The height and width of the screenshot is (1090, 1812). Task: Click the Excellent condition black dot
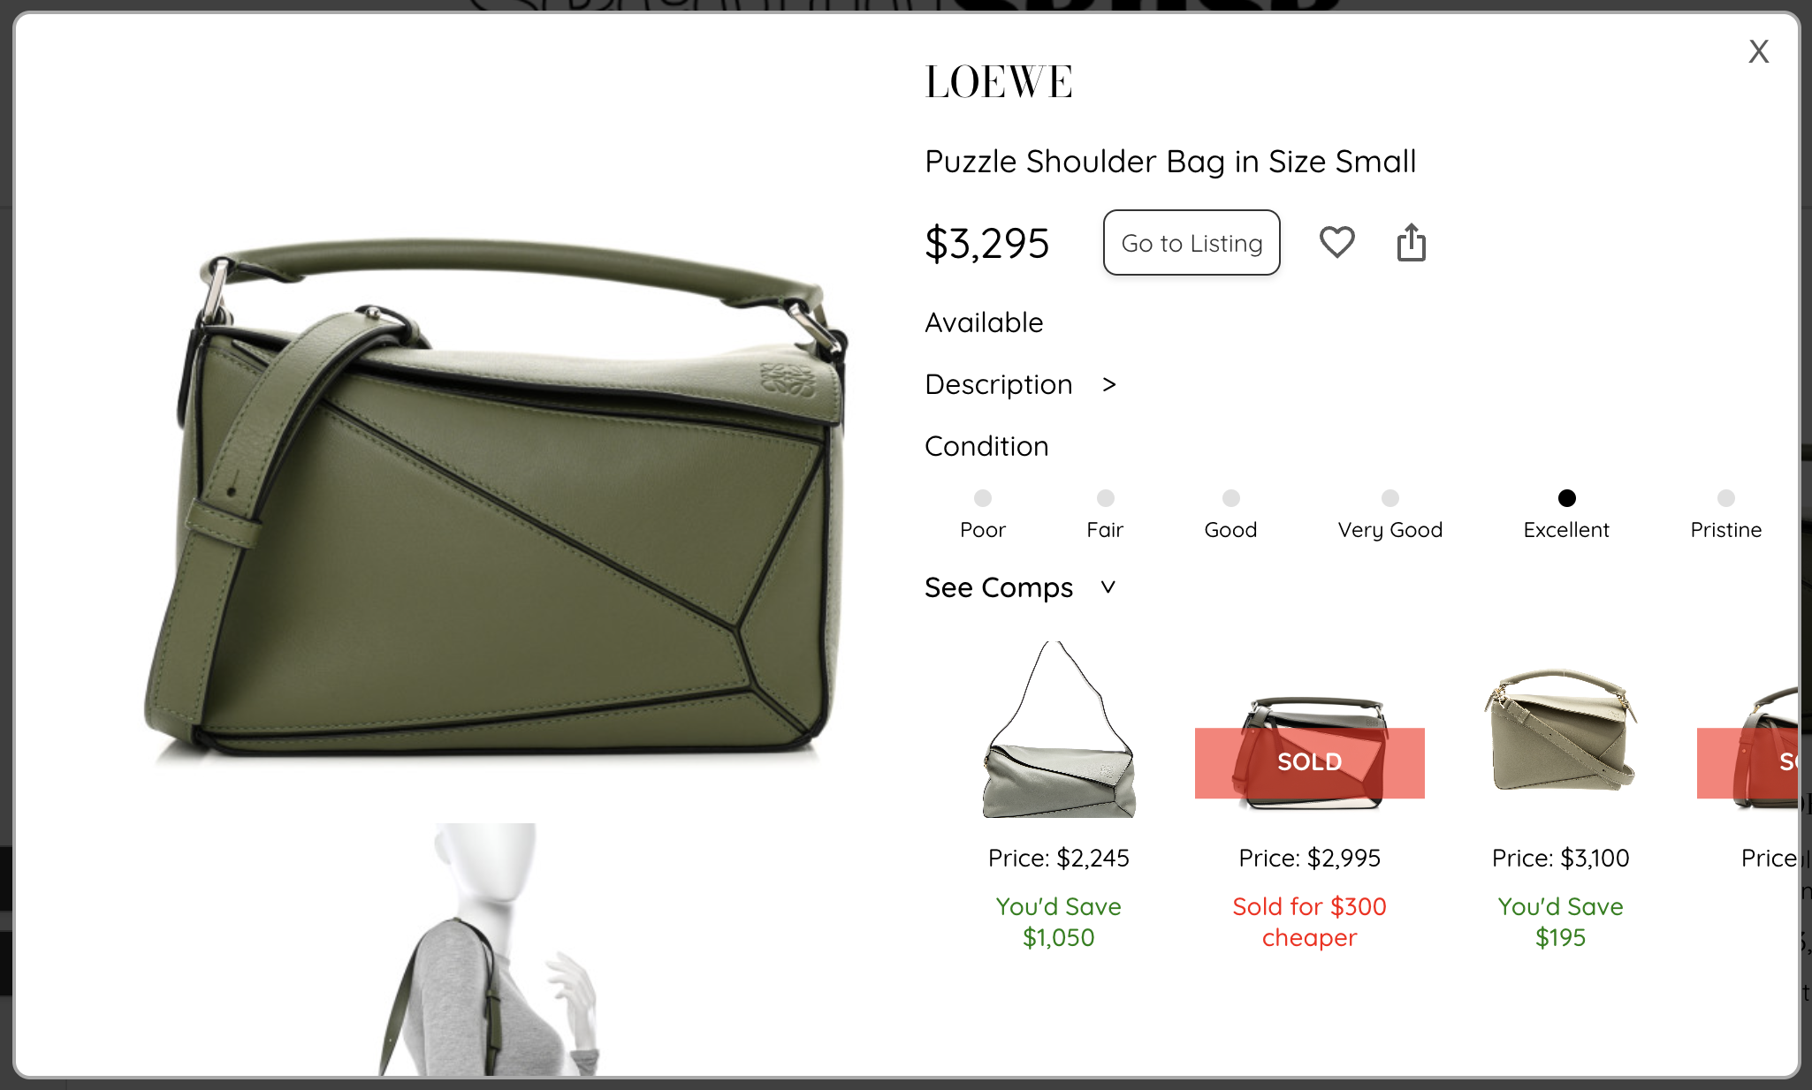click(1567, 498)
